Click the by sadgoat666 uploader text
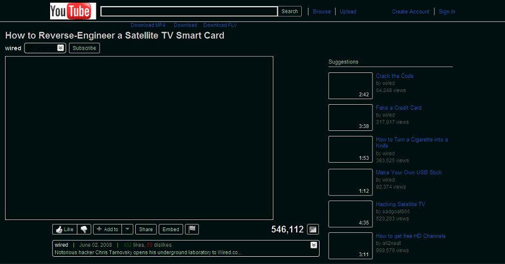This screenshot has width=505, height=264. tap(393, 212)
